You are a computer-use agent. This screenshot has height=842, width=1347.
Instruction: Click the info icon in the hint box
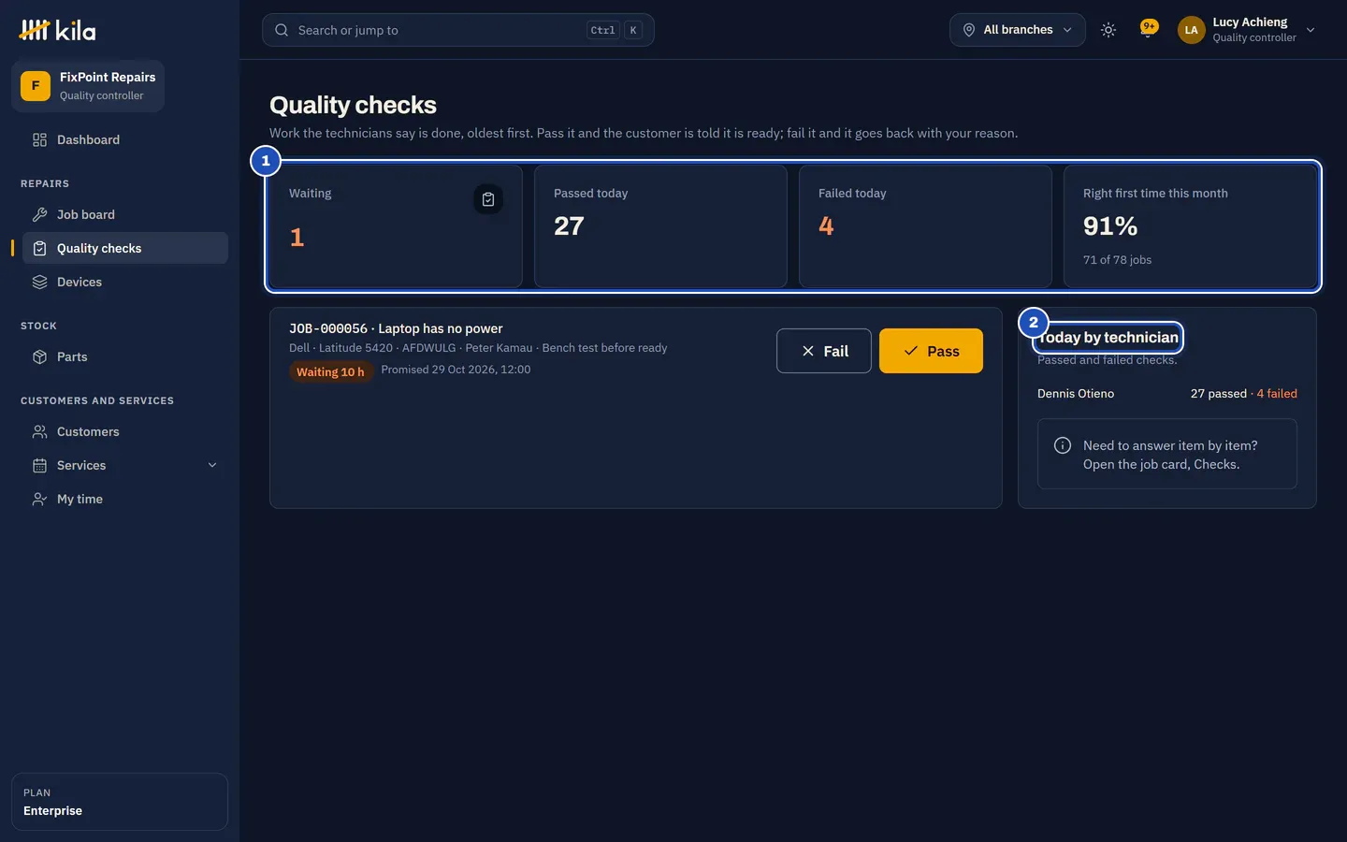click(1063, 446)
